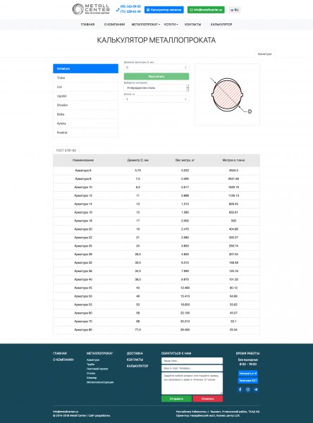Open footer Листовой прокат link
This screenshot has height=423, width=313.
pyautogui.click(x=97, y=369)
